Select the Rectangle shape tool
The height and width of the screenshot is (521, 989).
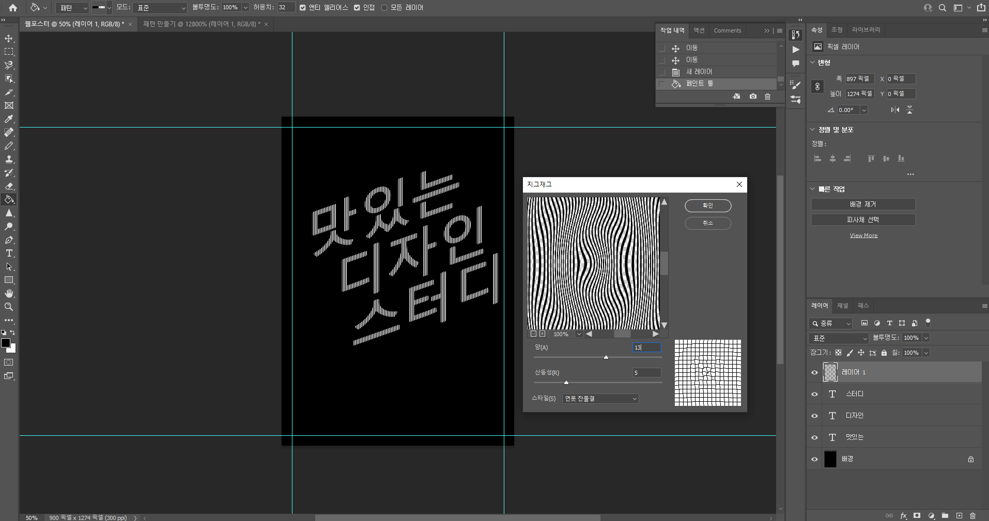9,280
